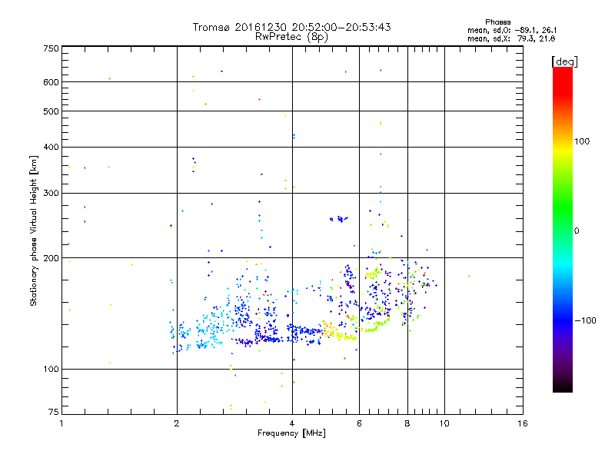Click the lone orange data point beyond 10 MHz
The image size is (615, 461).
point(469,277)
